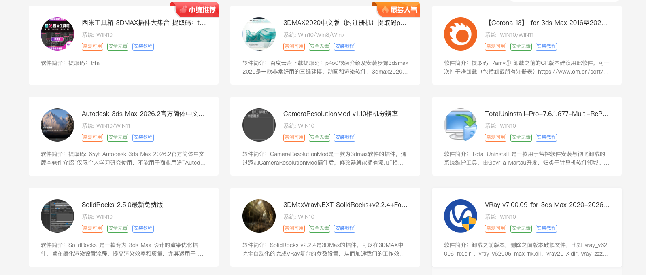Screen dimensions: 646x275
Task: Click 安全无毒 tag on Autodesk 3ds Max 2026.2 card
Action: (x=118, y=137)
